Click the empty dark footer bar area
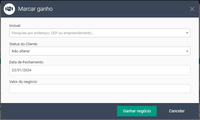 pos(57,111)
